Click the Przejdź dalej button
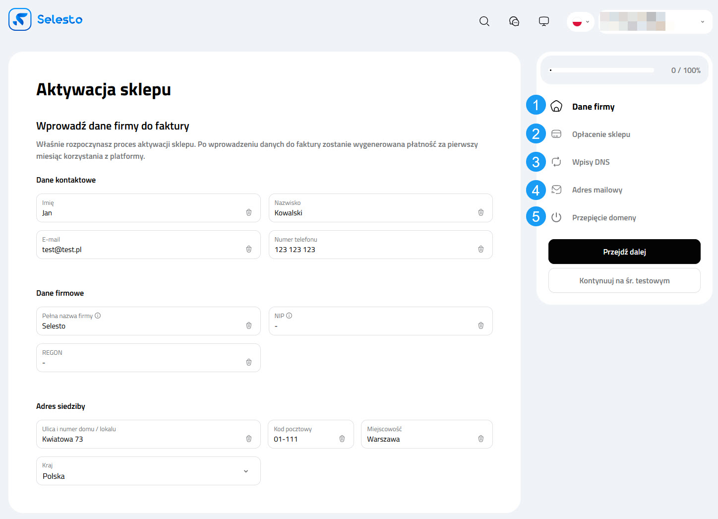This screenshot has height=519, width=718. click(624, 252)
